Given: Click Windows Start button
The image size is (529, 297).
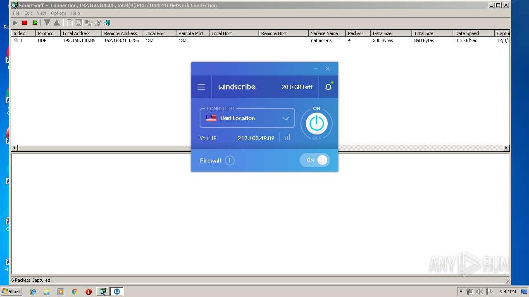Looking at the screenshot, I should click(x=11, y=292).
